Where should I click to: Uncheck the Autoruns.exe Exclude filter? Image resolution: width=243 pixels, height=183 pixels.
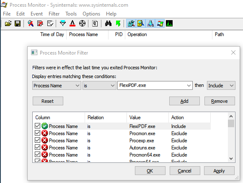pos(38,147)
